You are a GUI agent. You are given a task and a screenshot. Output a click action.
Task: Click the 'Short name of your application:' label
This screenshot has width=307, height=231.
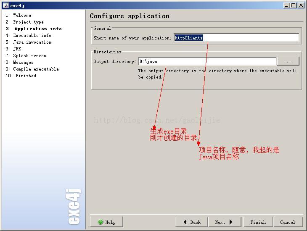132,38
